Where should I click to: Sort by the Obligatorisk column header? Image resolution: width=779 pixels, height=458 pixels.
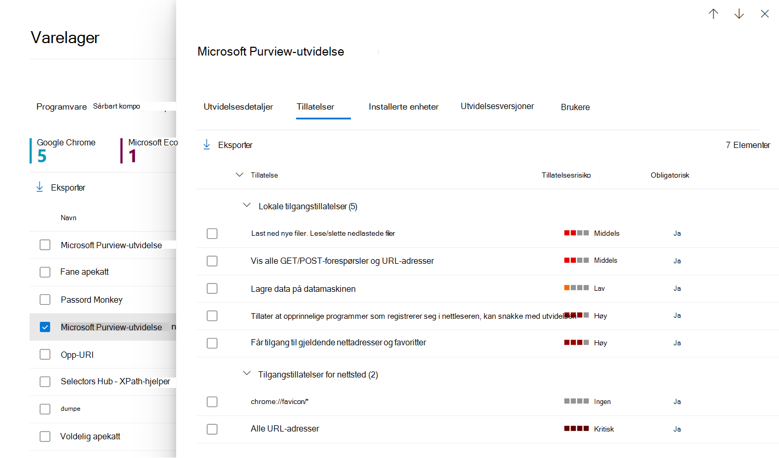(670, 176)
